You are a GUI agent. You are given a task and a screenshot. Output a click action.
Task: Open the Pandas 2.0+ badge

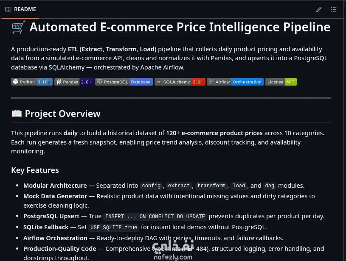coord(74,82)
